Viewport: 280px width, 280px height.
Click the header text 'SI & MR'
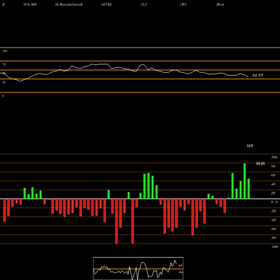[x=30, y=4]
